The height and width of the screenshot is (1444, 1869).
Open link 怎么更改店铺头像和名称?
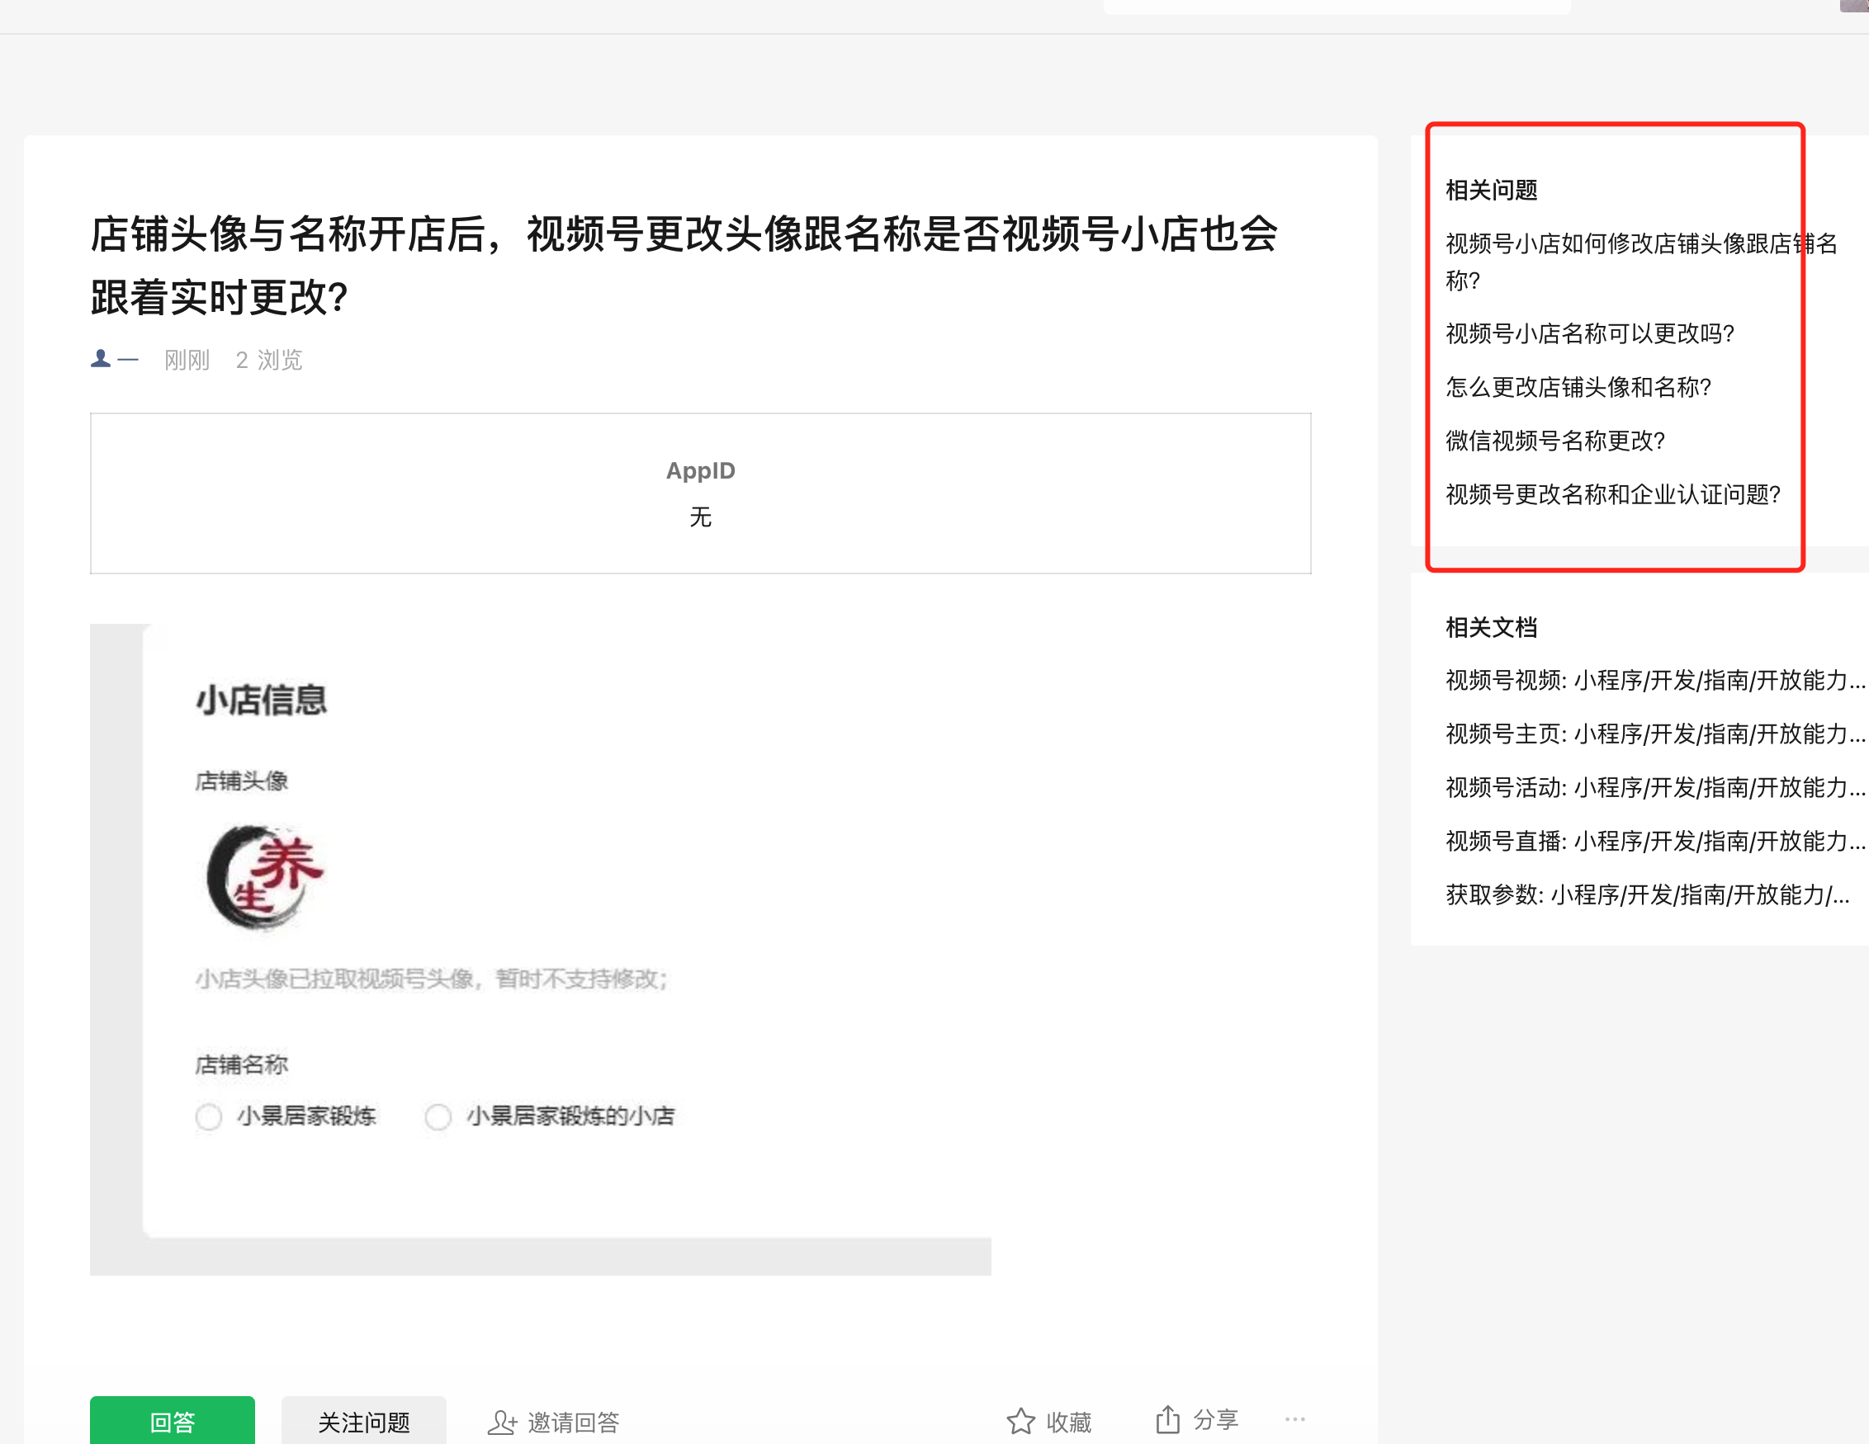(1578, 388)
